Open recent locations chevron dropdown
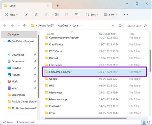Screen dimensions: 152x125 point(19,26)
